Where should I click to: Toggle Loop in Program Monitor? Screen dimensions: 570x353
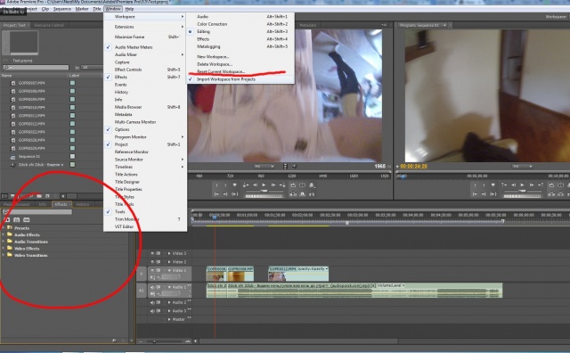pos(551,185)
